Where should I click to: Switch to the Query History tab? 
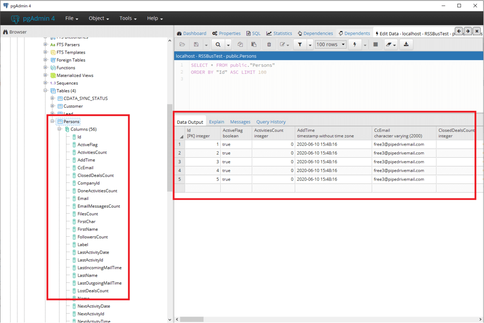point(271,122)
